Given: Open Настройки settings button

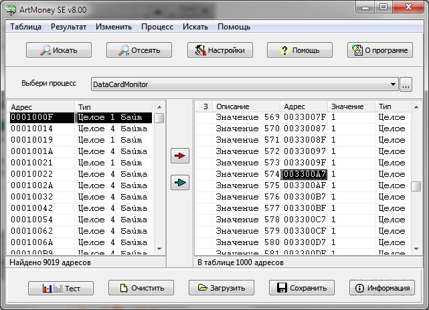Looking at the screenshot, I should tap(220, 50).
